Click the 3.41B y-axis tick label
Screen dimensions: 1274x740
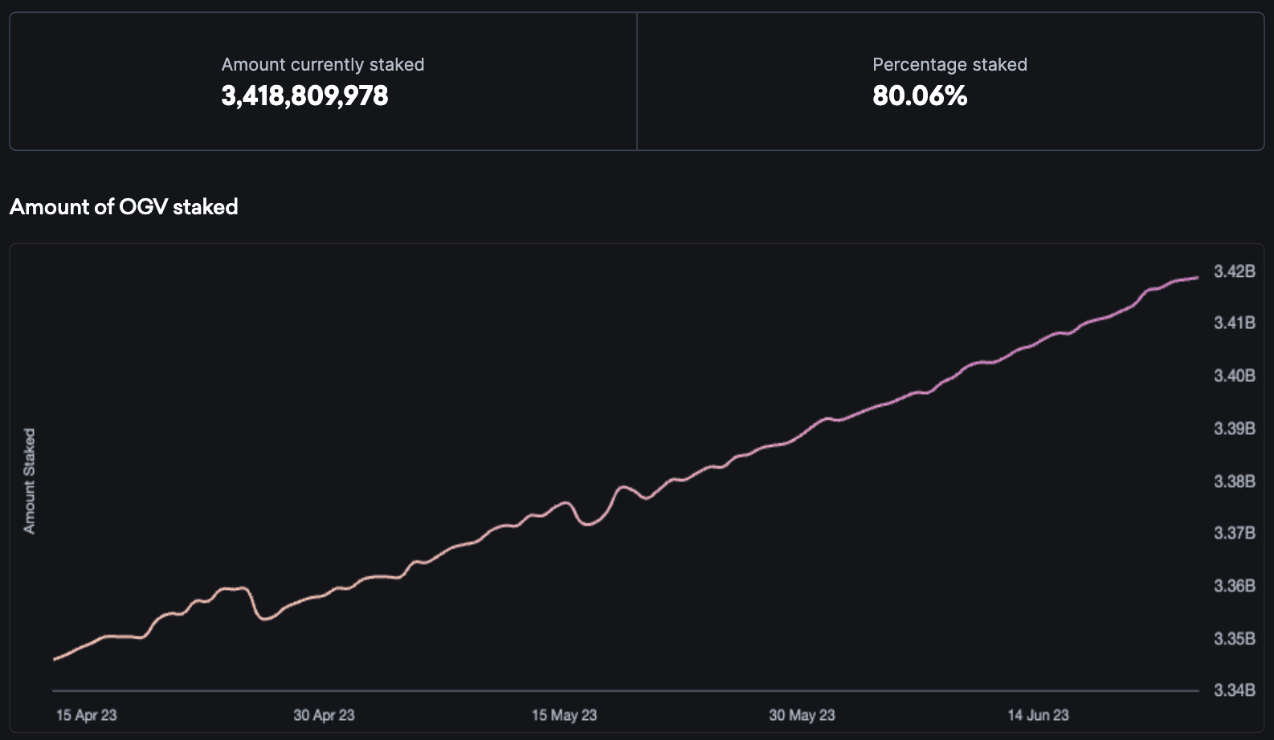pyautogui.click(x=1234, y=323)
